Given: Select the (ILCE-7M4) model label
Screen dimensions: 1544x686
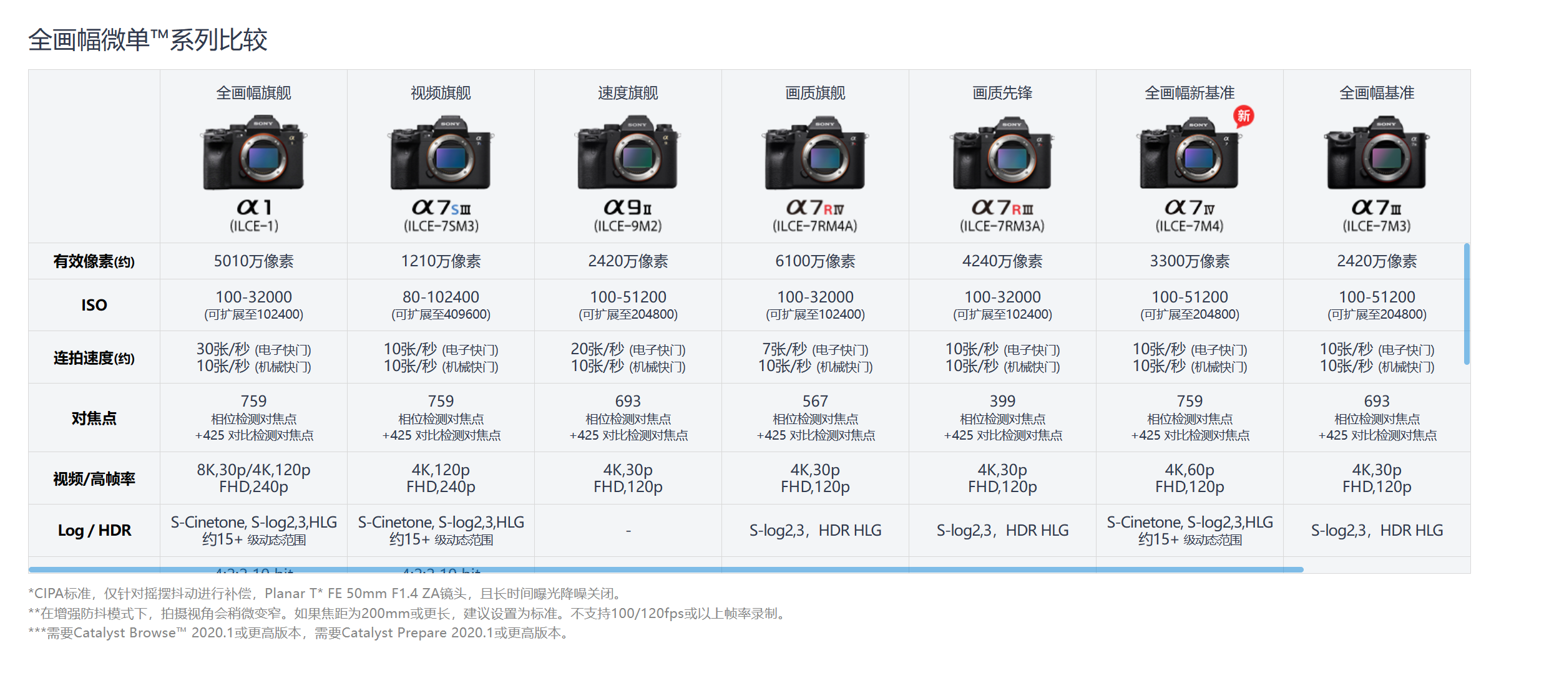Looking at the screenshot, I should (x=1190, y=226).
